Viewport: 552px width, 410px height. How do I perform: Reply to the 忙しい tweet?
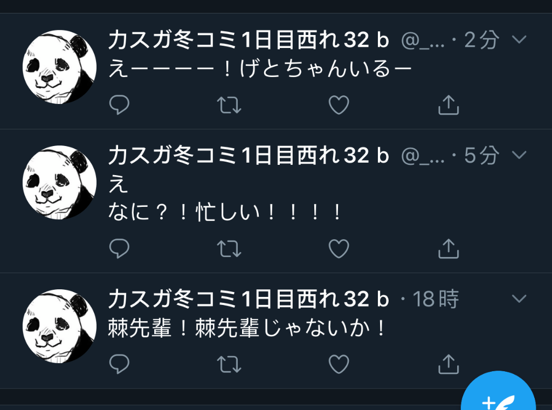[119, 248]
